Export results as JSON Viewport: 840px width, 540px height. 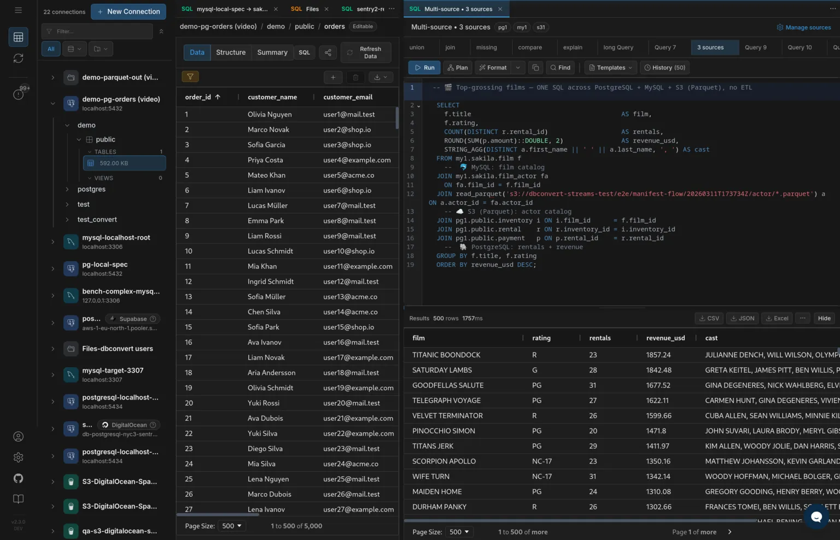[743, 318]
